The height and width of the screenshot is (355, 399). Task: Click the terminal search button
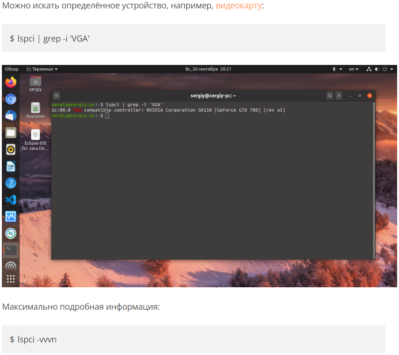pyautogui.click(x=330, y=96)
